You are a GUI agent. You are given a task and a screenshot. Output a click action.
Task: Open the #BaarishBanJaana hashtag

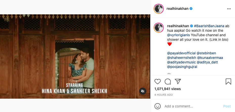pyautogui.click(x=209, y=26)
